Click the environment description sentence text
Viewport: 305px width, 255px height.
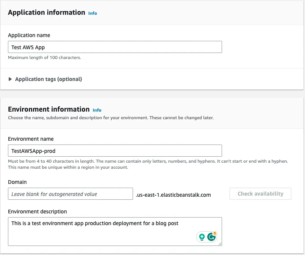click(x=95, y=223)
